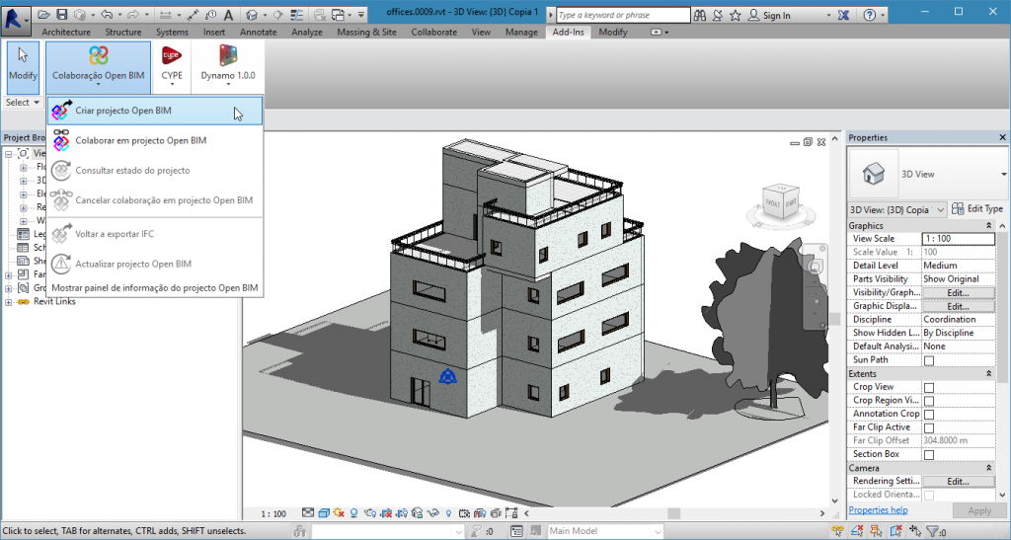Switch to the Architecture ribbon tab
This screenshot has height=540, width=1011.
point(66,33)
